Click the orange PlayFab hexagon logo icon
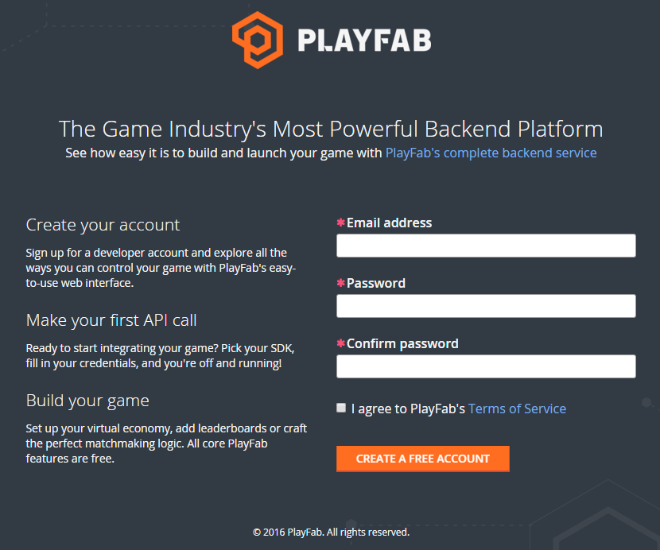This screenshot has height=550, width=660. click(258, 40)
